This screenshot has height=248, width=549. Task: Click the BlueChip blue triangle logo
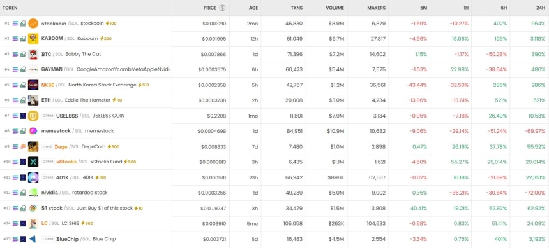(33, 239)
